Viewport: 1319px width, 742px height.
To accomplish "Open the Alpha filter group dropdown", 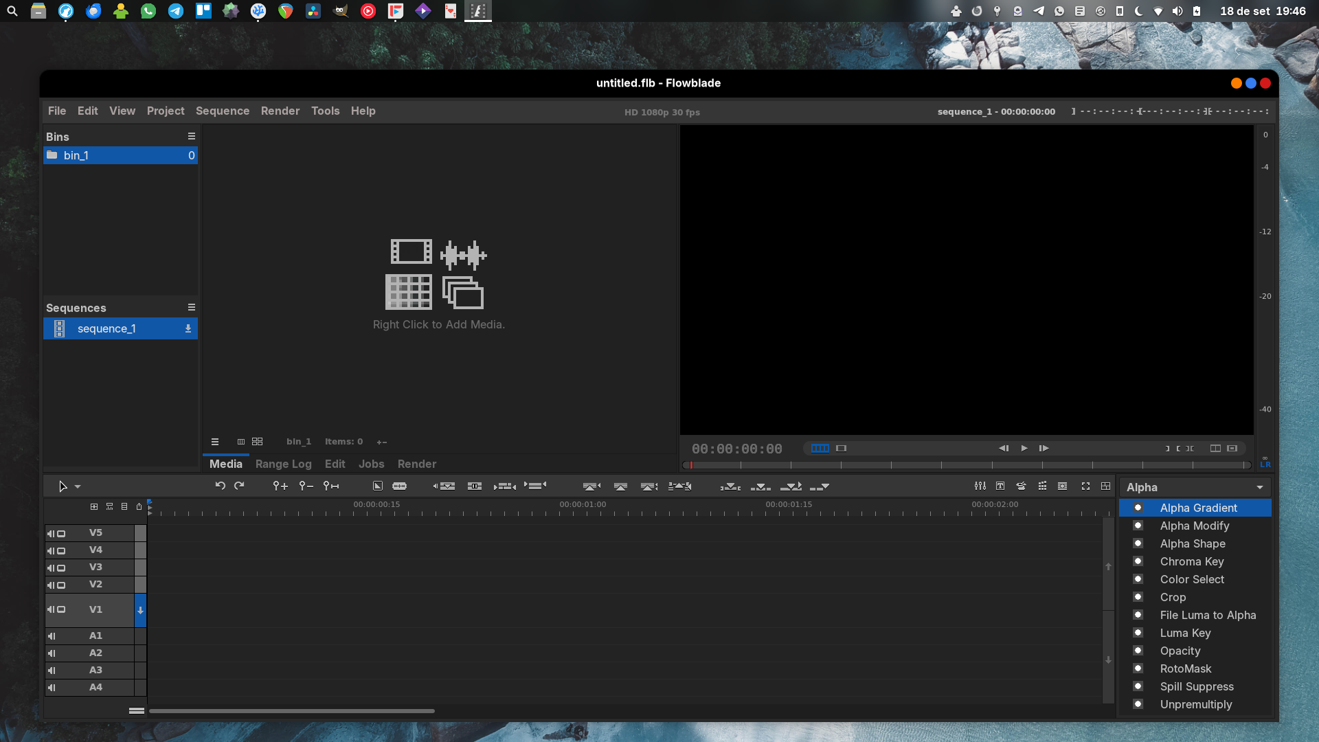I will [1195, 487].
